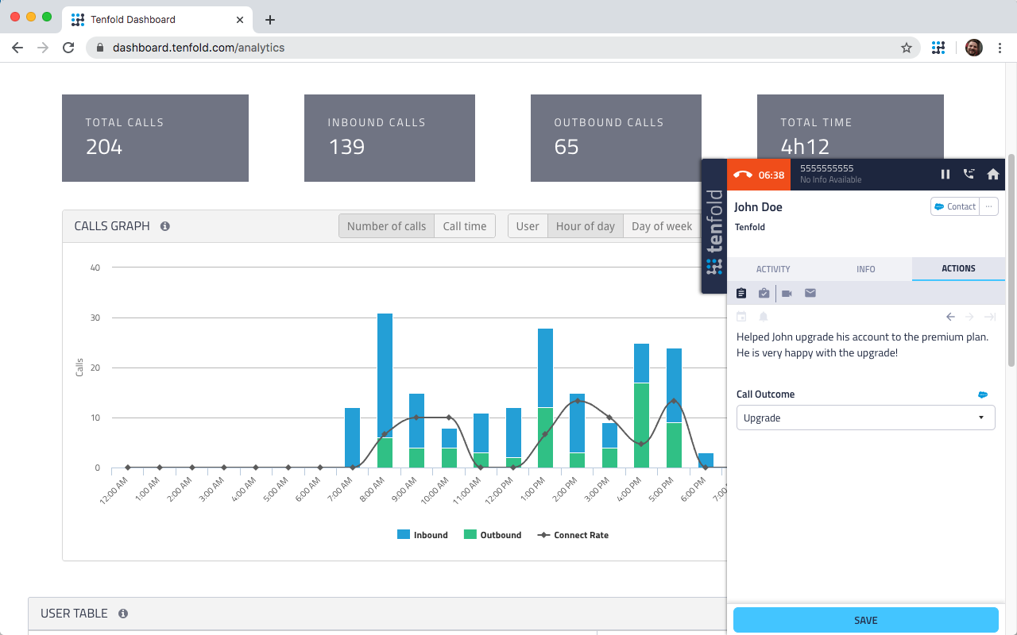Go to Tenfold panel home icon

coord(992,175)
